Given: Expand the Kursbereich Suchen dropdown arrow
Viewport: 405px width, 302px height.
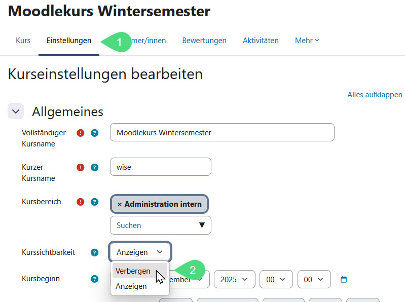Looking at the screenshot, I should tap(202, 225).
